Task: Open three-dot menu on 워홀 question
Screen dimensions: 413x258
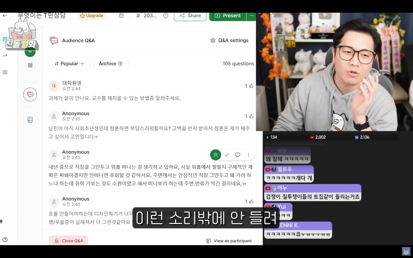Action: pyautogui.click(x=248, y=155)
